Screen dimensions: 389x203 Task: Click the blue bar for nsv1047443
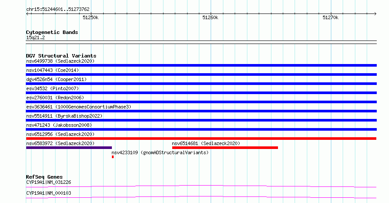(201, 74)
